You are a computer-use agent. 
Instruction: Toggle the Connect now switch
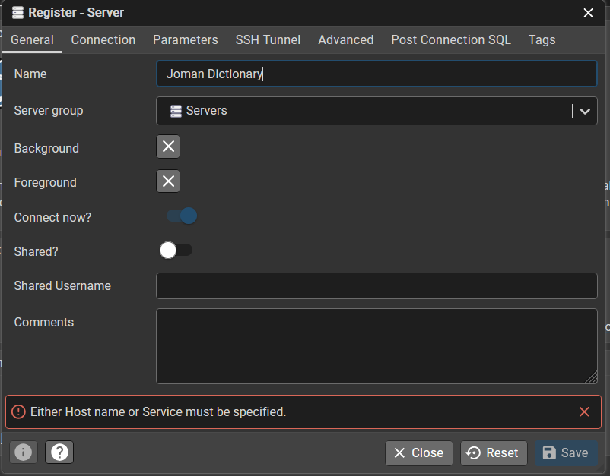coord(182,216)
